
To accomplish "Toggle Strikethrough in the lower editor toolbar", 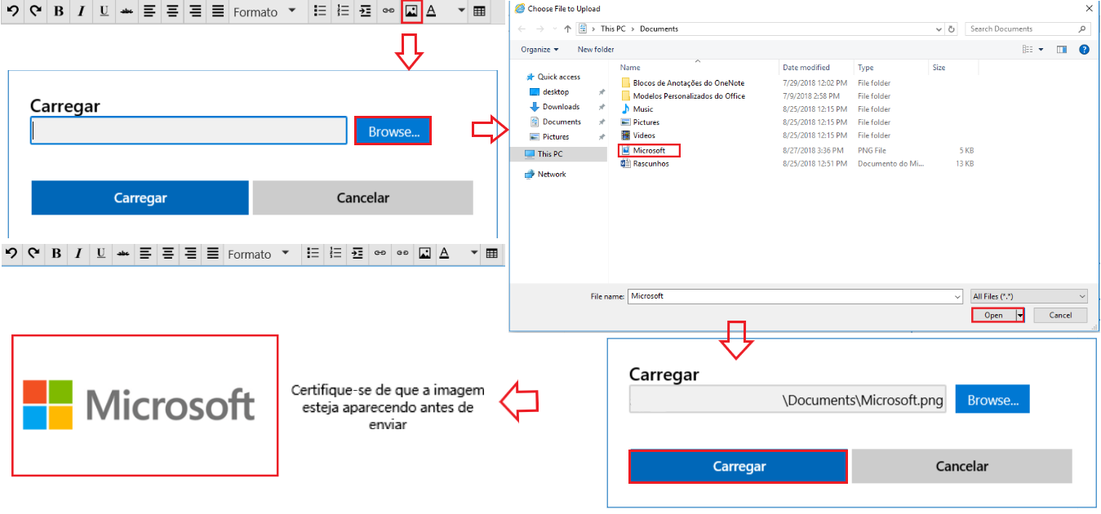I will [123, 254].
